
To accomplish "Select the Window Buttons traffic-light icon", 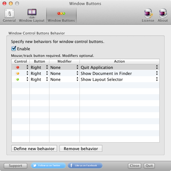I will point(61,14).
